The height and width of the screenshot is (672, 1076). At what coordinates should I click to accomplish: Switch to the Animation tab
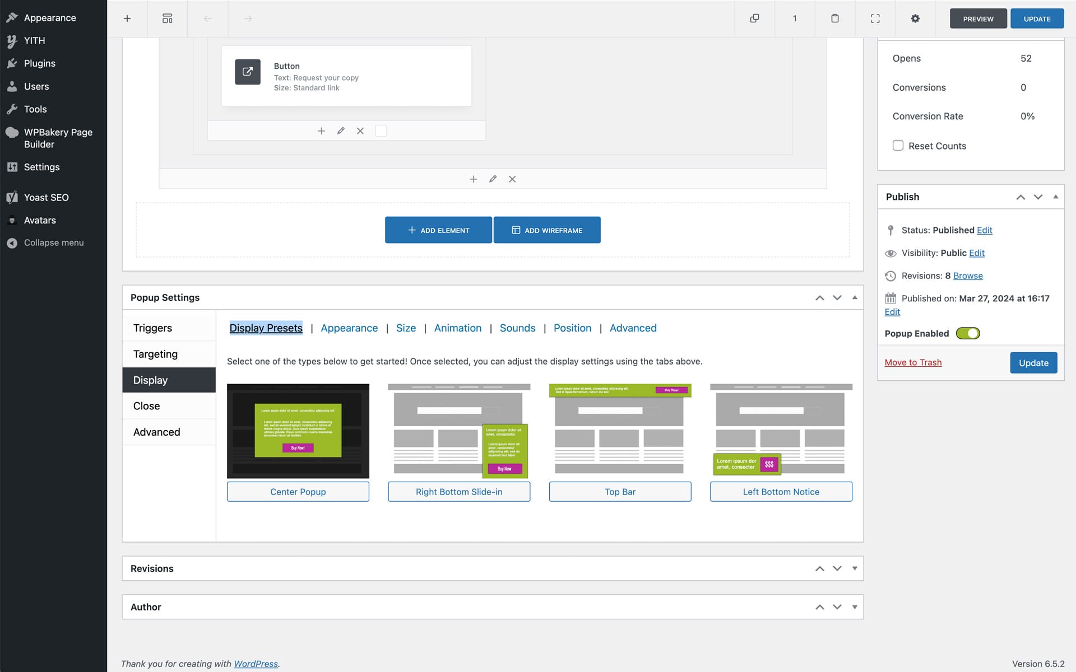coord(457,328)
